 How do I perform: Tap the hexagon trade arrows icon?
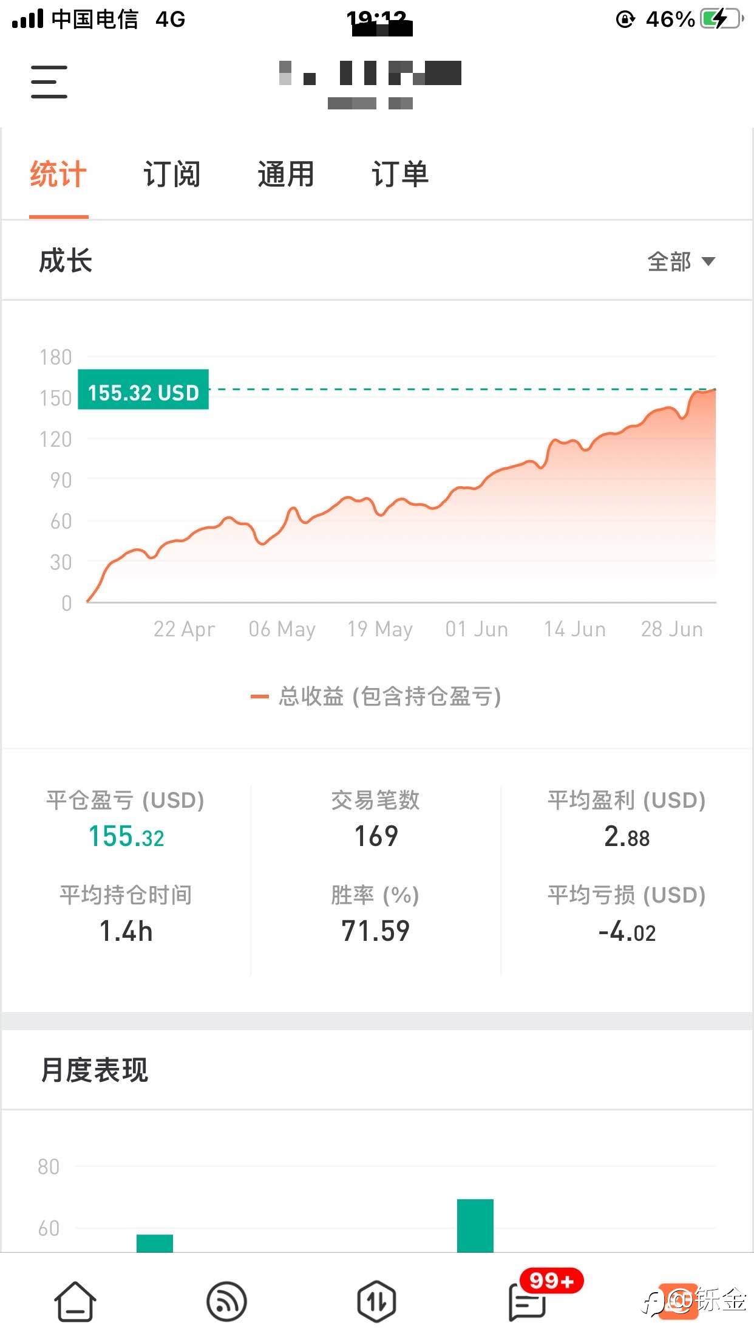coord(376,1302)
